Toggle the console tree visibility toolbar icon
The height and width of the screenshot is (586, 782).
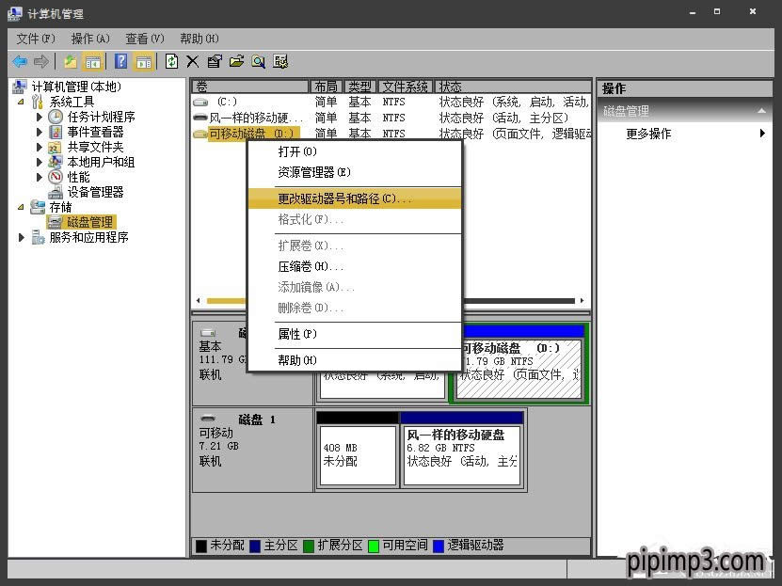click(94, 61)
